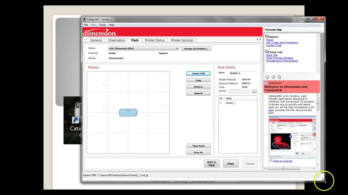Screen dimensions: 348x195
Task: Open Process and Print Buttons link
Action: coord(282,61)
